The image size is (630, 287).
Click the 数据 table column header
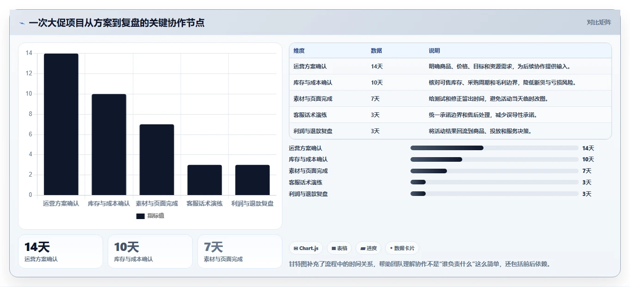376,51
